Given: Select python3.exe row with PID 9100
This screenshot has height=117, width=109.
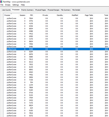Looking at the screenshot, I should [58, 111].
